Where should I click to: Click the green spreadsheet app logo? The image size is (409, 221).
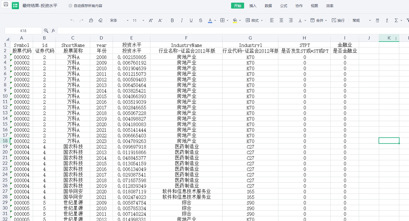15,6
